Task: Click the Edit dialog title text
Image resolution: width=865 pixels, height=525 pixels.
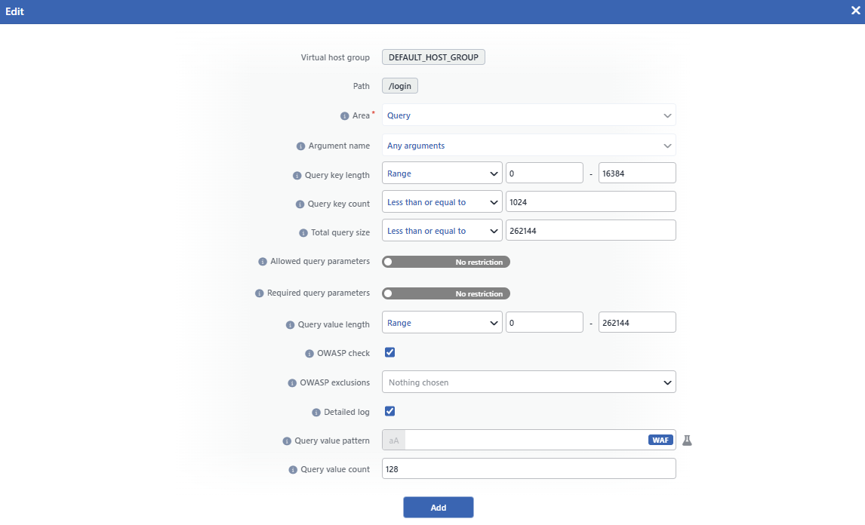Action: (15, 11)
